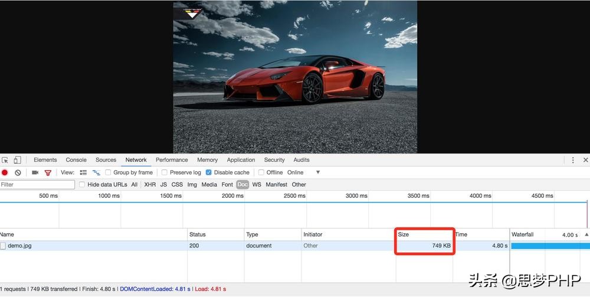Image resolution: width=590 pixels, height=297 pixels.
Task: Click the Filter text input field
Action: coord(38,185)
